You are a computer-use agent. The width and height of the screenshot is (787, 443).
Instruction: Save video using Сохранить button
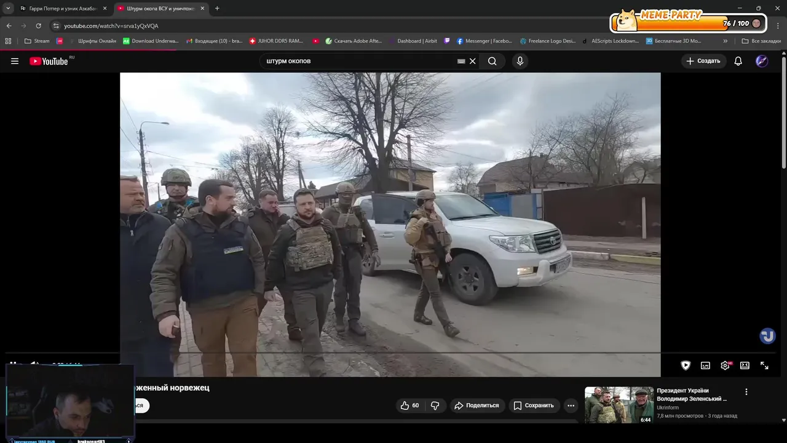tap(534, 405)
